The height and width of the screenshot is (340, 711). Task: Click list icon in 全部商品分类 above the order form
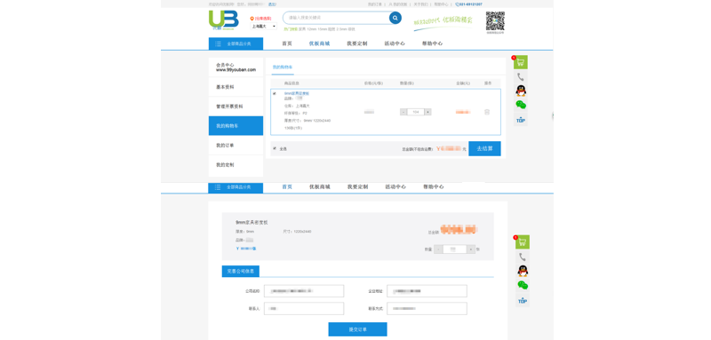[x=218, y=187]
